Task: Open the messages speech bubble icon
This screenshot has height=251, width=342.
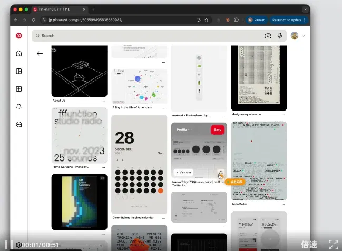Action: pos(19,124)
